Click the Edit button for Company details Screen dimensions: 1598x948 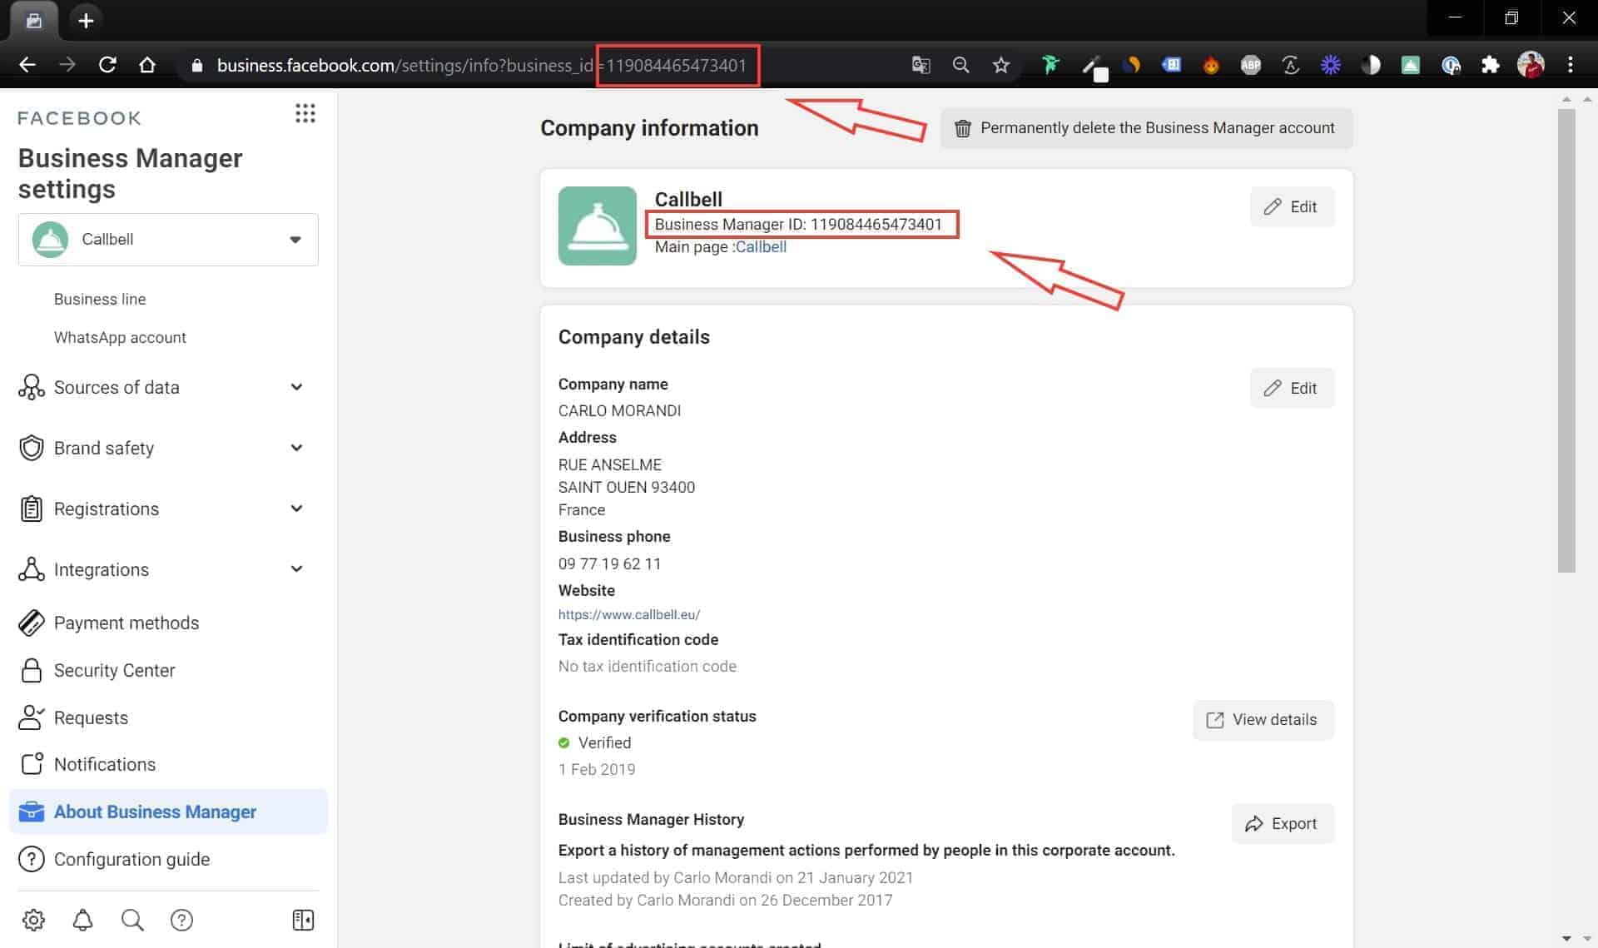(1293, 388)
